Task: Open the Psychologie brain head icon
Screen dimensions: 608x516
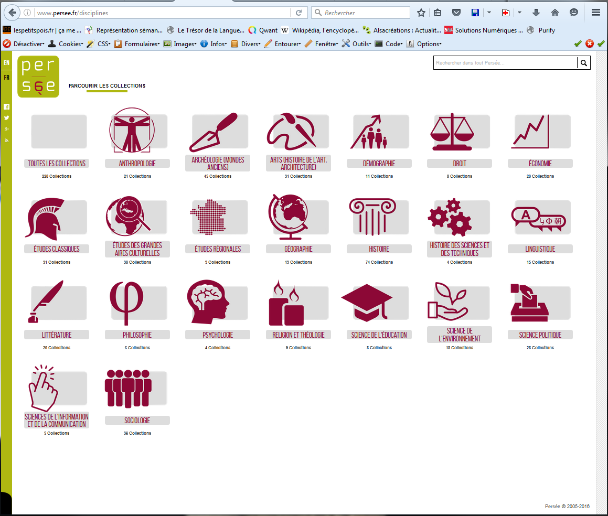Action: click(208, 302)
